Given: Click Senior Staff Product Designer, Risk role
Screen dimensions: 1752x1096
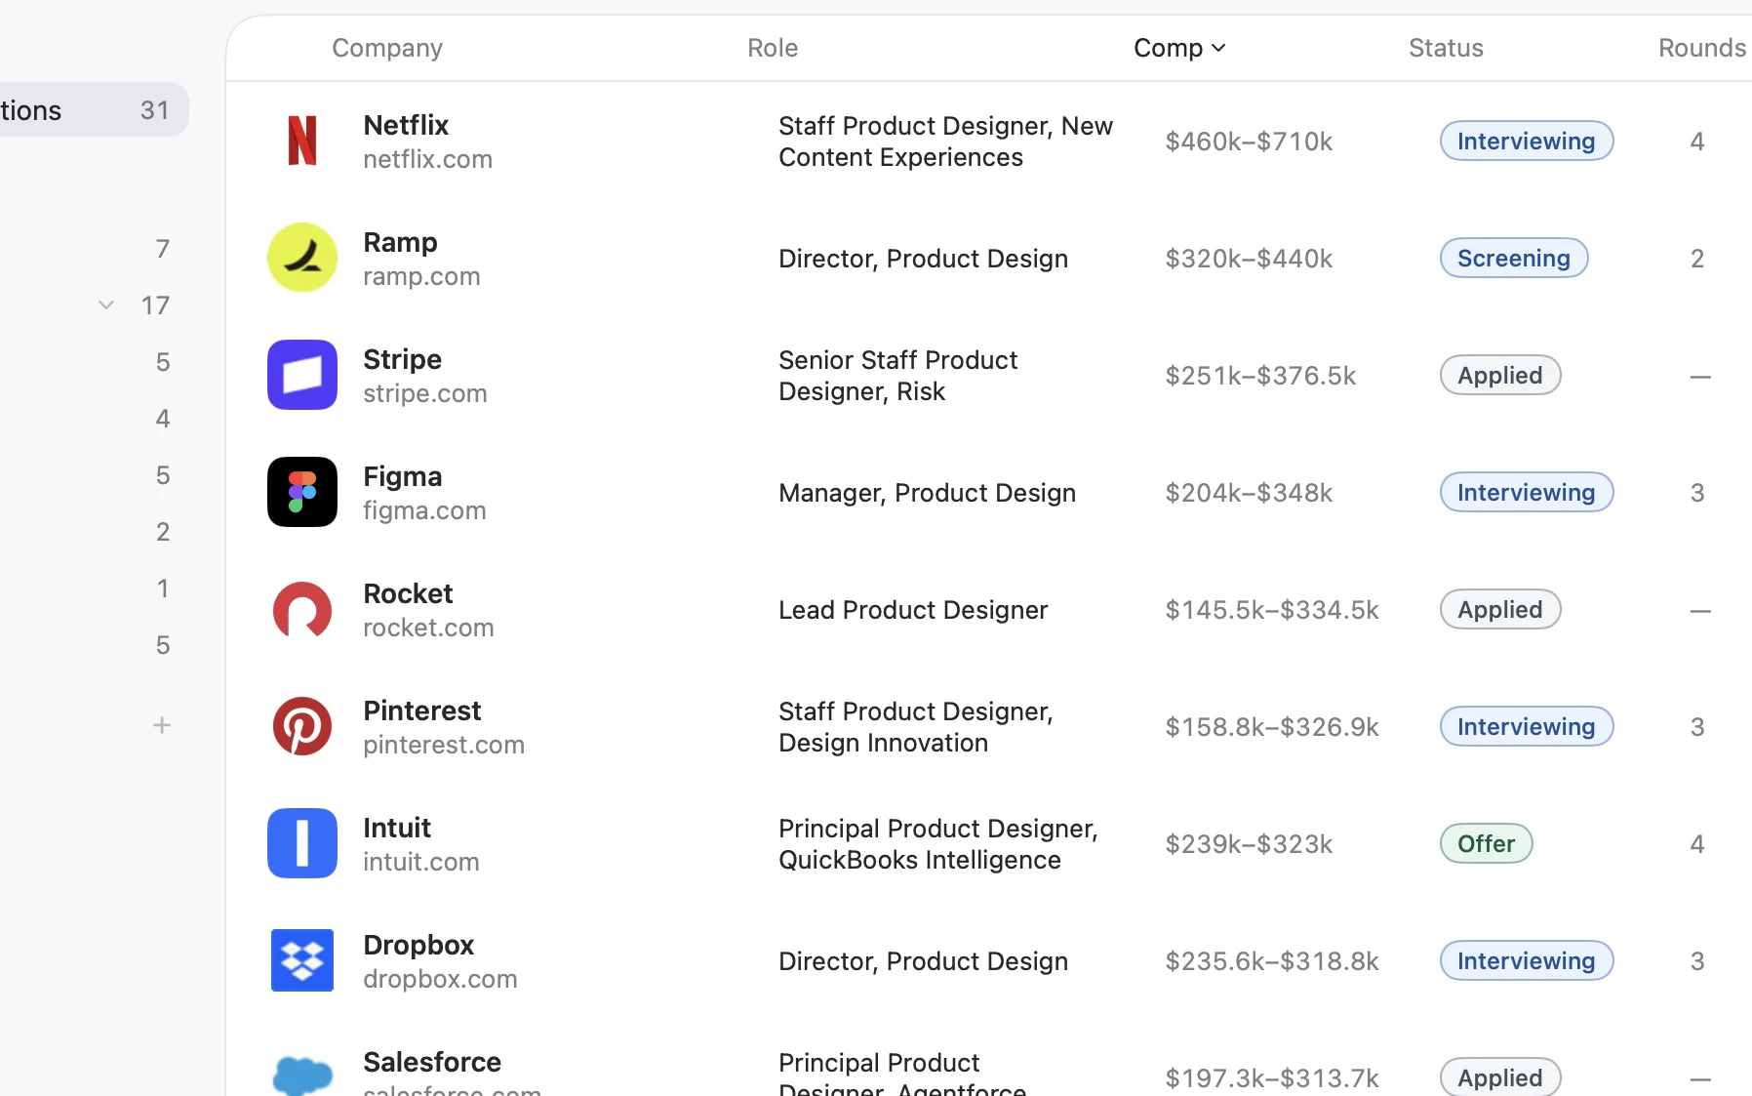Looking at the screenshot, I should (897, 376).
